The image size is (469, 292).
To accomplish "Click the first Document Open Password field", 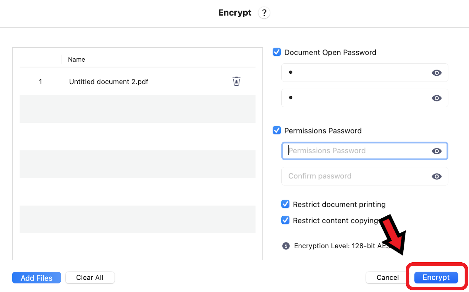I will pyautogui.click(x=355, y=73).
